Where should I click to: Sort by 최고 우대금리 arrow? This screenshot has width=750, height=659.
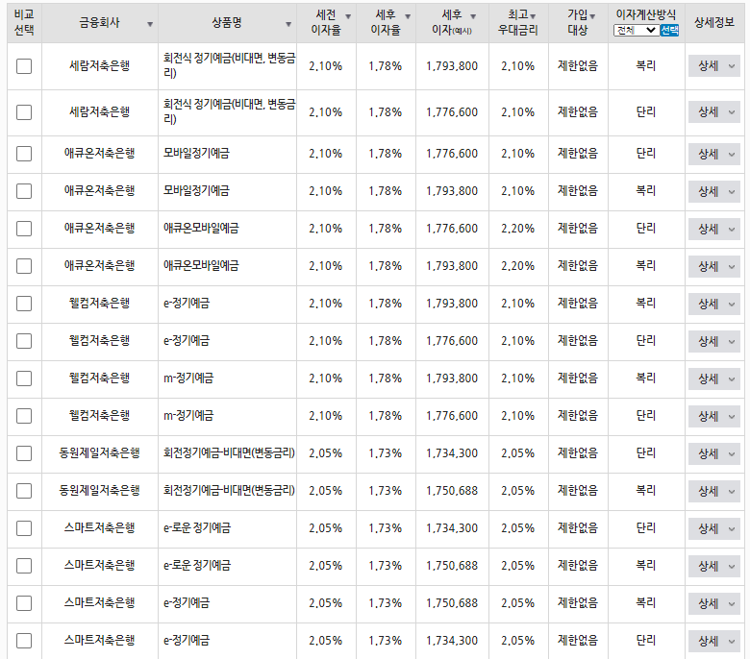coord(533,16)
